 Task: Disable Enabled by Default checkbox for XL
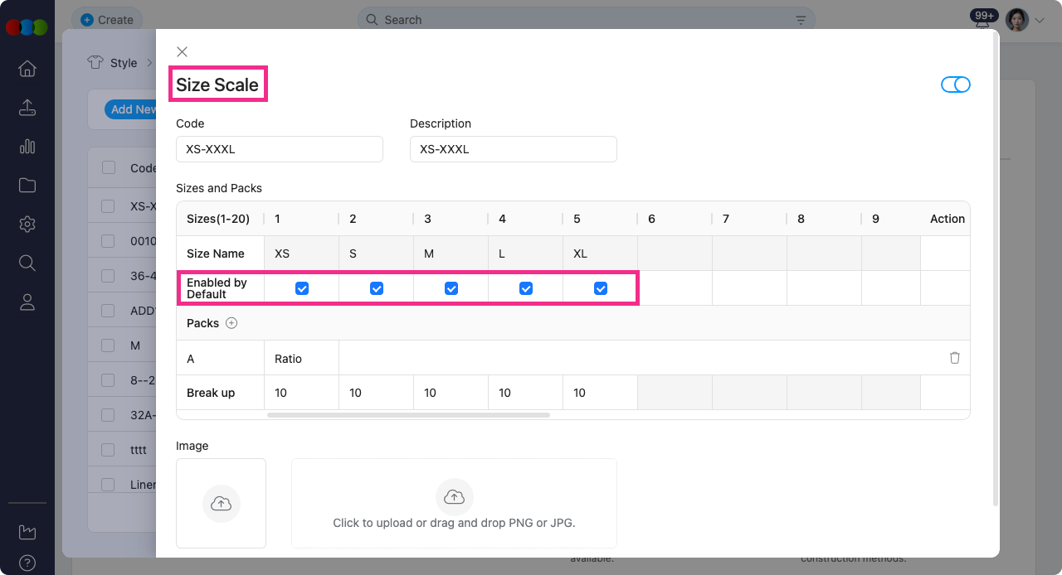tap(600, 288)
